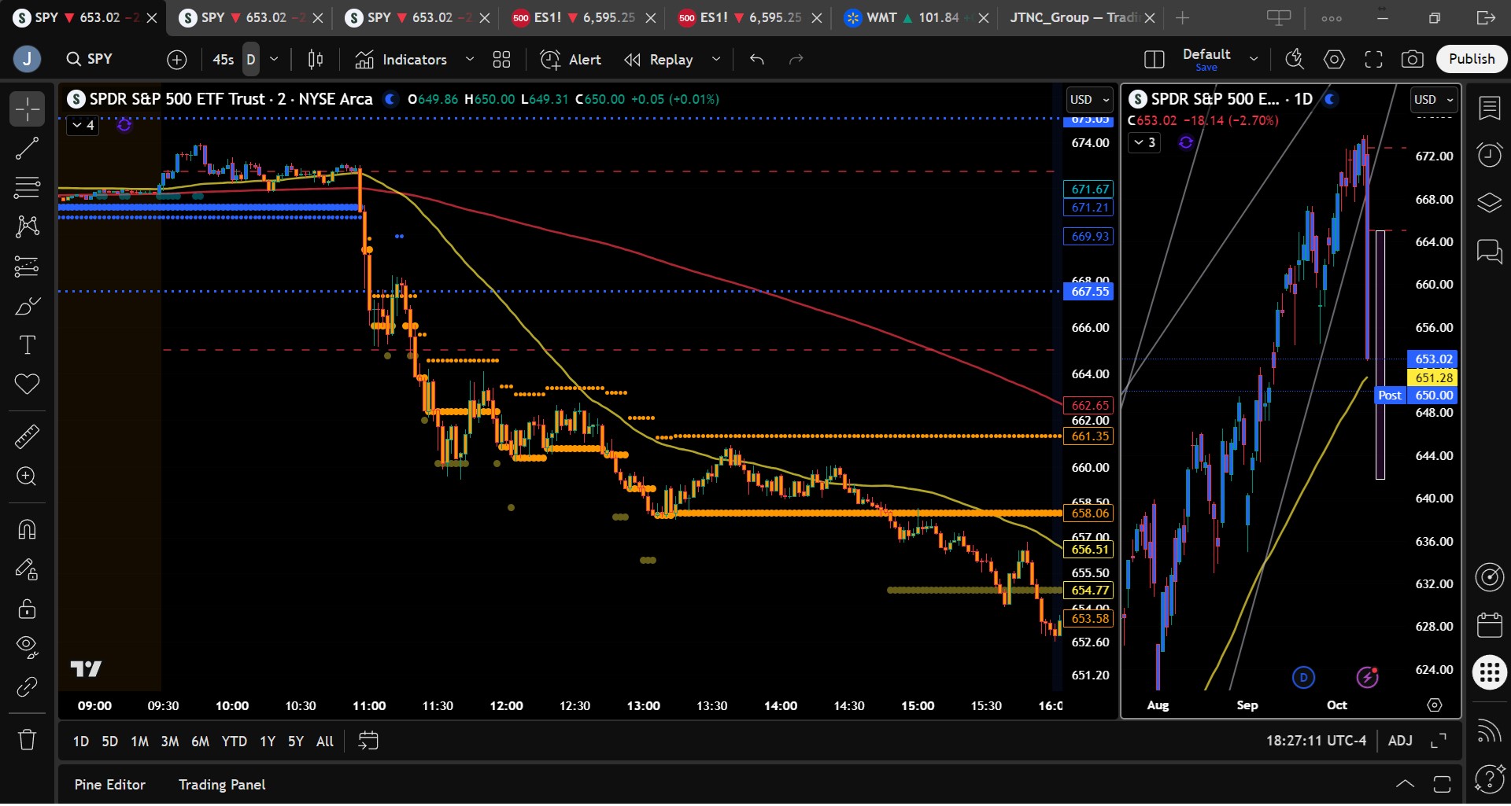Collapse the bottom panel with up chevron
1511x806 pixels.
[x=1405, y=784]
